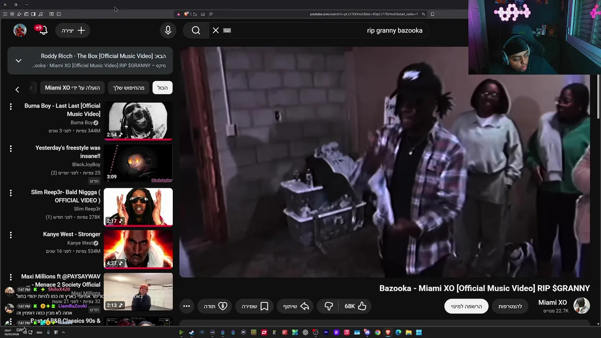Open Adobe Premiere Pro from taskbar
The width and height of the screenshot is (601, 338).
326,332
